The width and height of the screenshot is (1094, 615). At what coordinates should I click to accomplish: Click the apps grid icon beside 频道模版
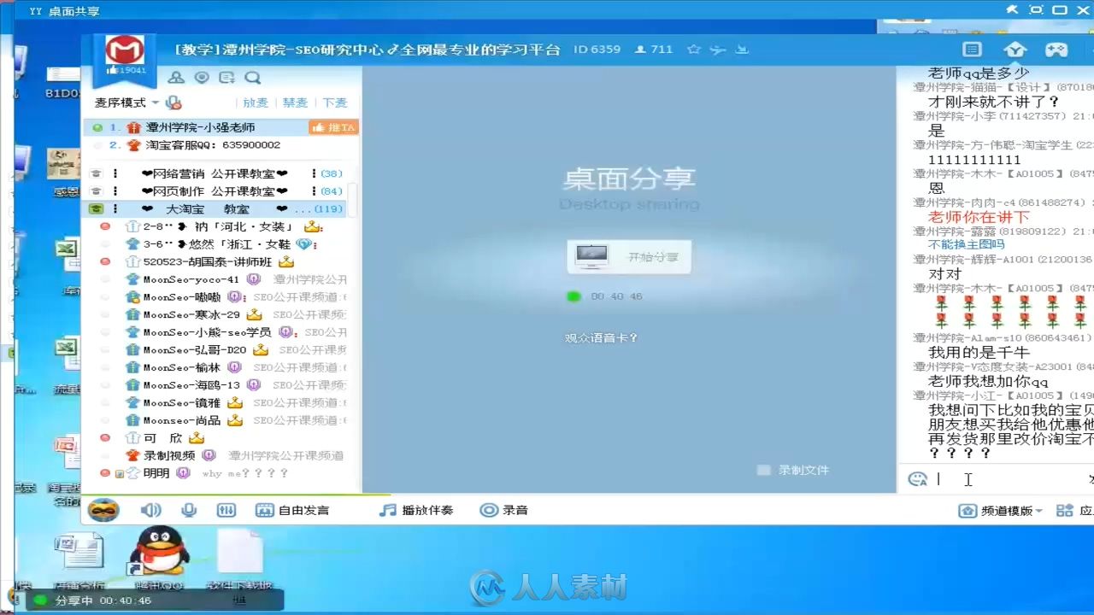click(x=1065, y=511)
